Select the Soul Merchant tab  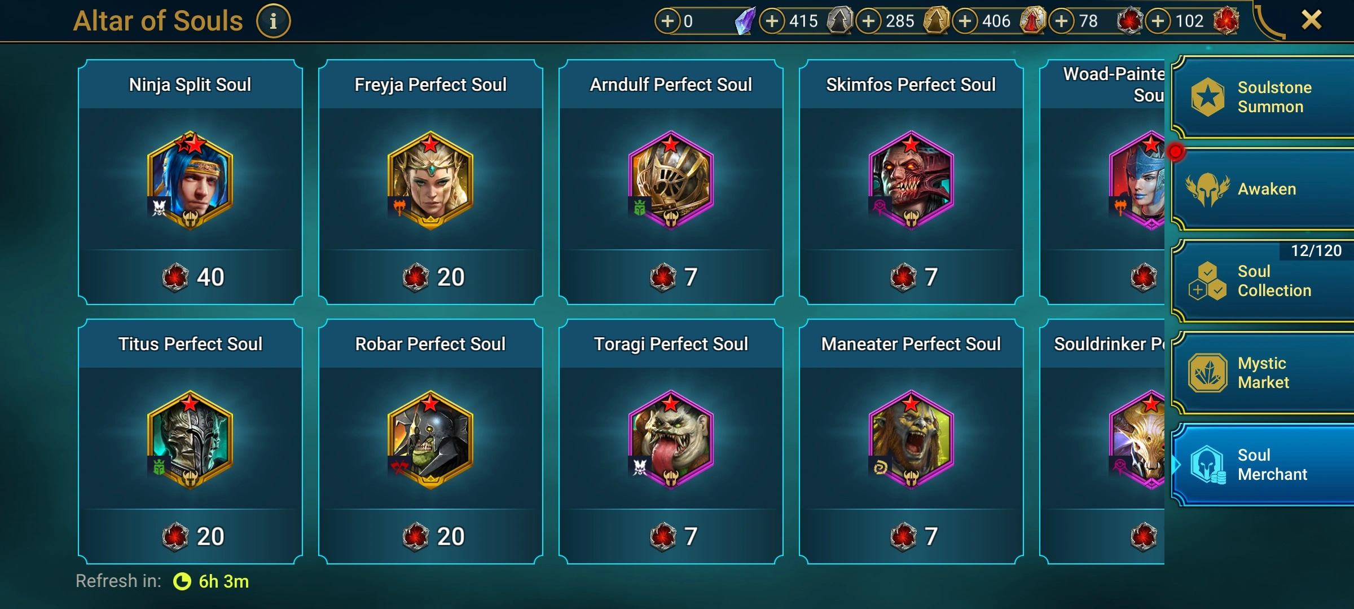(x=1263, y=465)
